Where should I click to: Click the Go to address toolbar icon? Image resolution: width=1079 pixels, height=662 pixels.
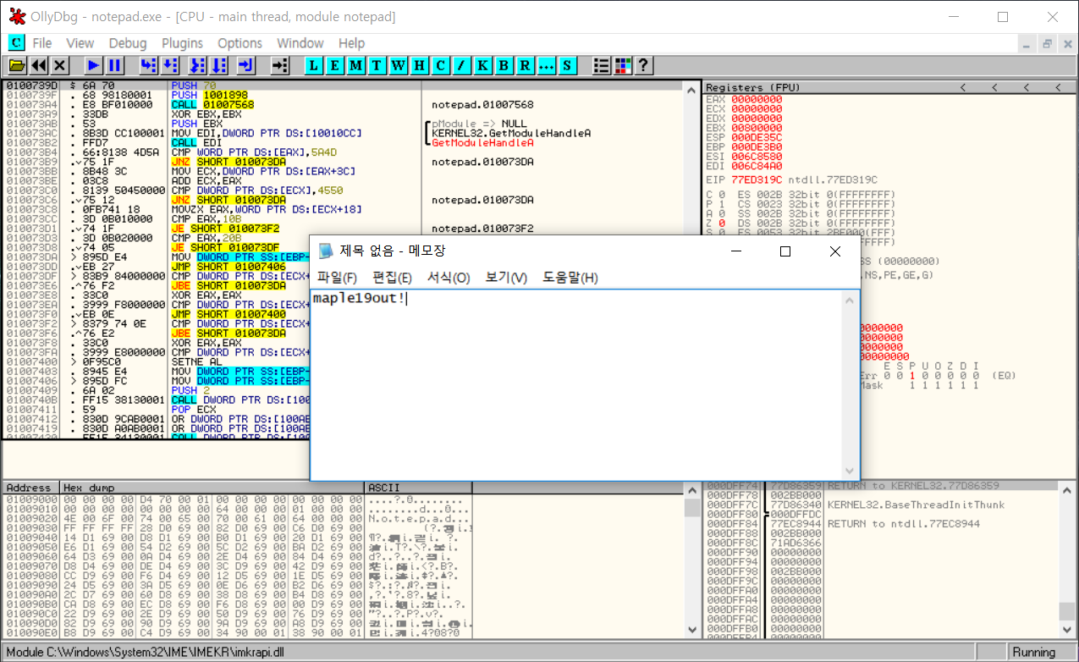pos(280,65)
